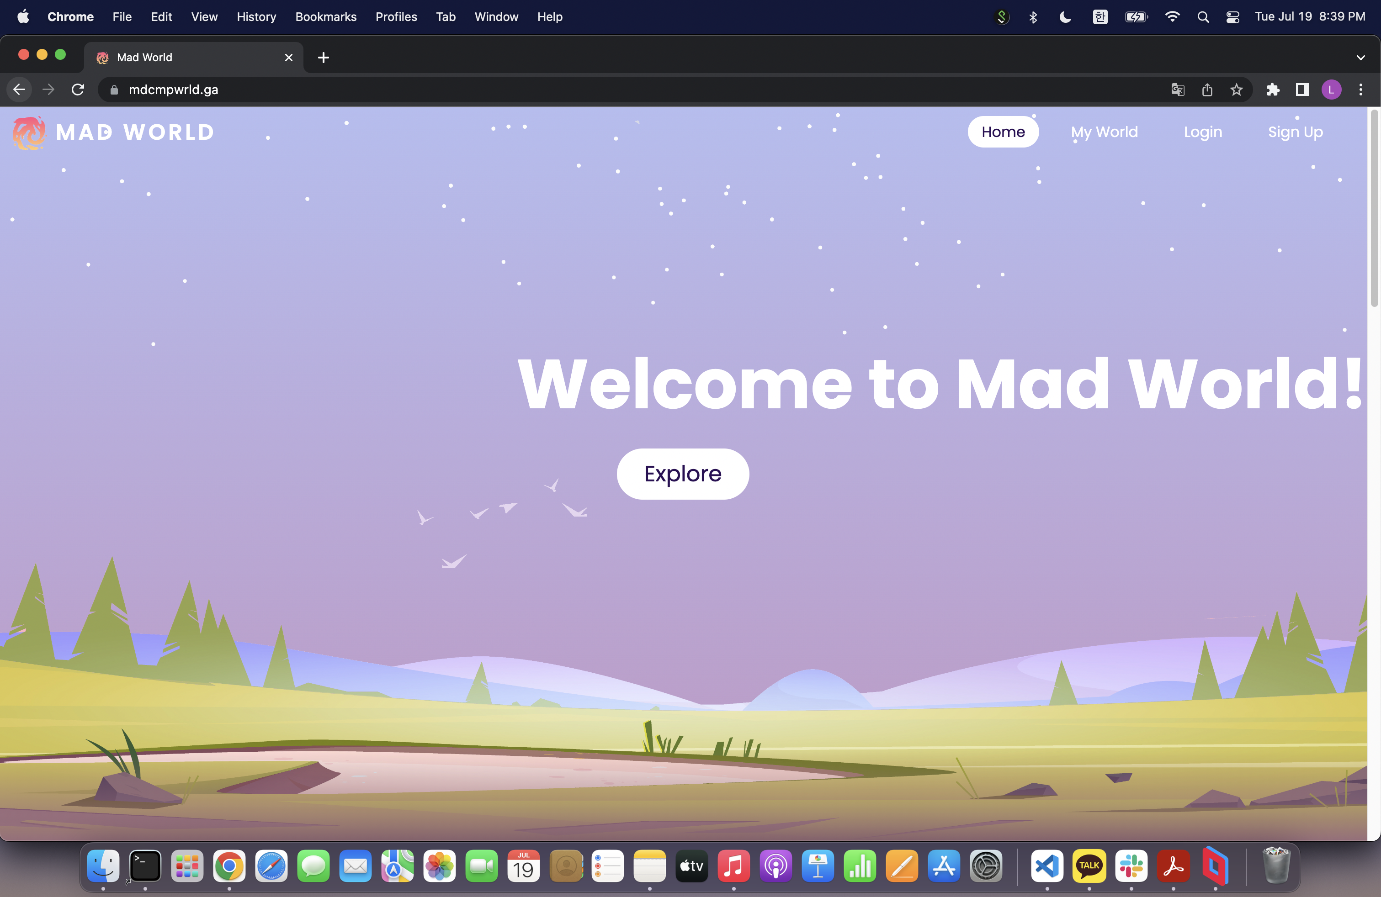Open the My World nav link
1381x897 pixels.
click(1104, 132)
